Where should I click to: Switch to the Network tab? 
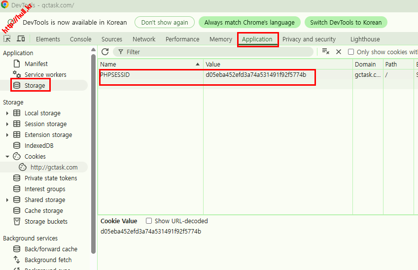143,39
